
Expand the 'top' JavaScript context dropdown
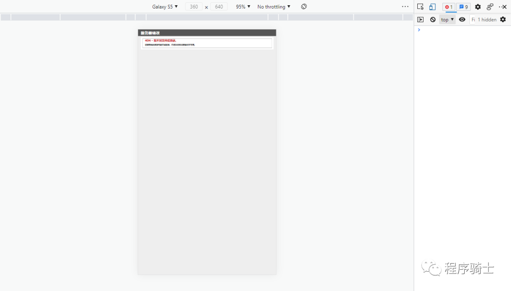(447, 19)
